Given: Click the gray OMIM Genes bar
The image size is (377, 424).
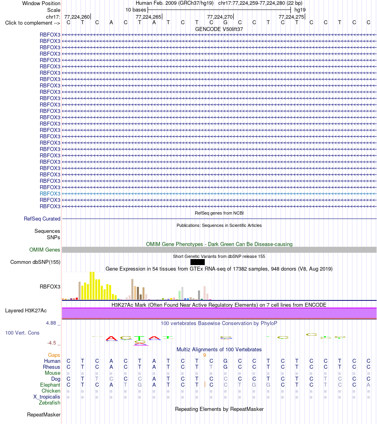Looking at the screenshot, I should (219, 250).
